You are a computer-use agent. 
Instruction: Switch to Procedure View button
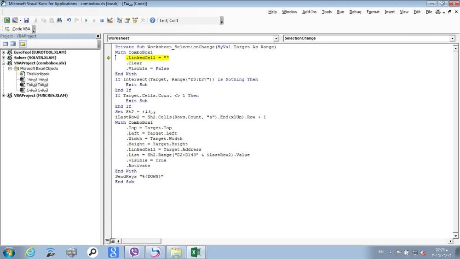click(107, 241)
